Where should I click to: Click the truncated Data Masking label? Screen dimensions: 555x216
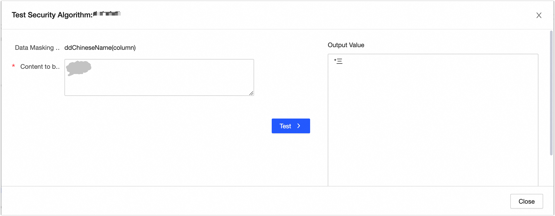coord(37,48)
